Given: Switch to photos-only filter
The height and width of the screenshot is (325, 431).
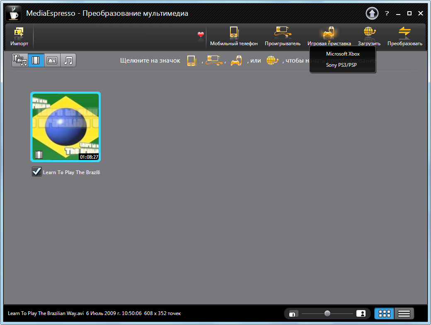Looking at the screenshot, I should [52, 61].
